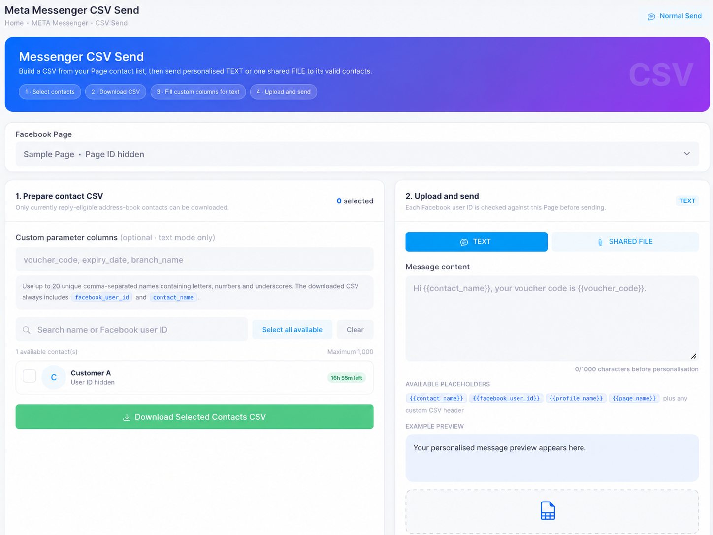Screen dimensions: 713x535
Task: Click User ID hidden text
Action: point(93,382)
